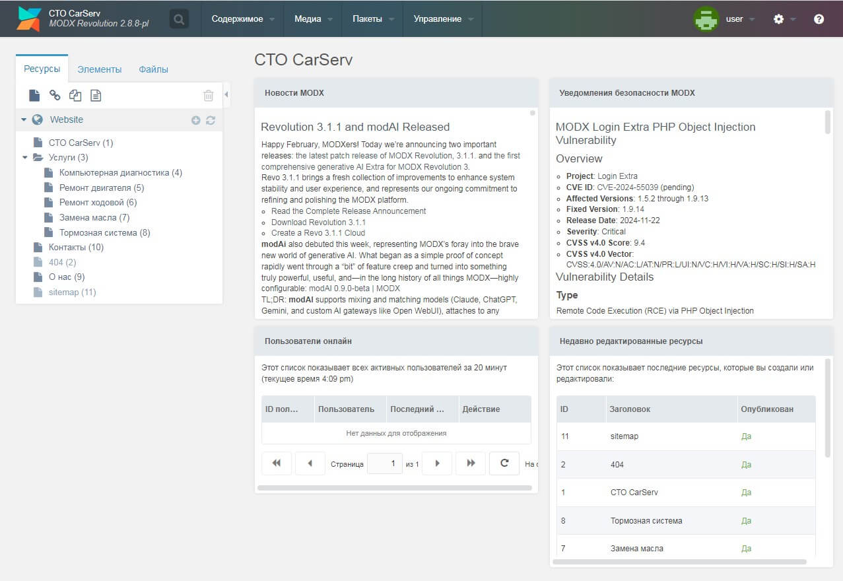Open the Содержимое menu

(242, 19)
